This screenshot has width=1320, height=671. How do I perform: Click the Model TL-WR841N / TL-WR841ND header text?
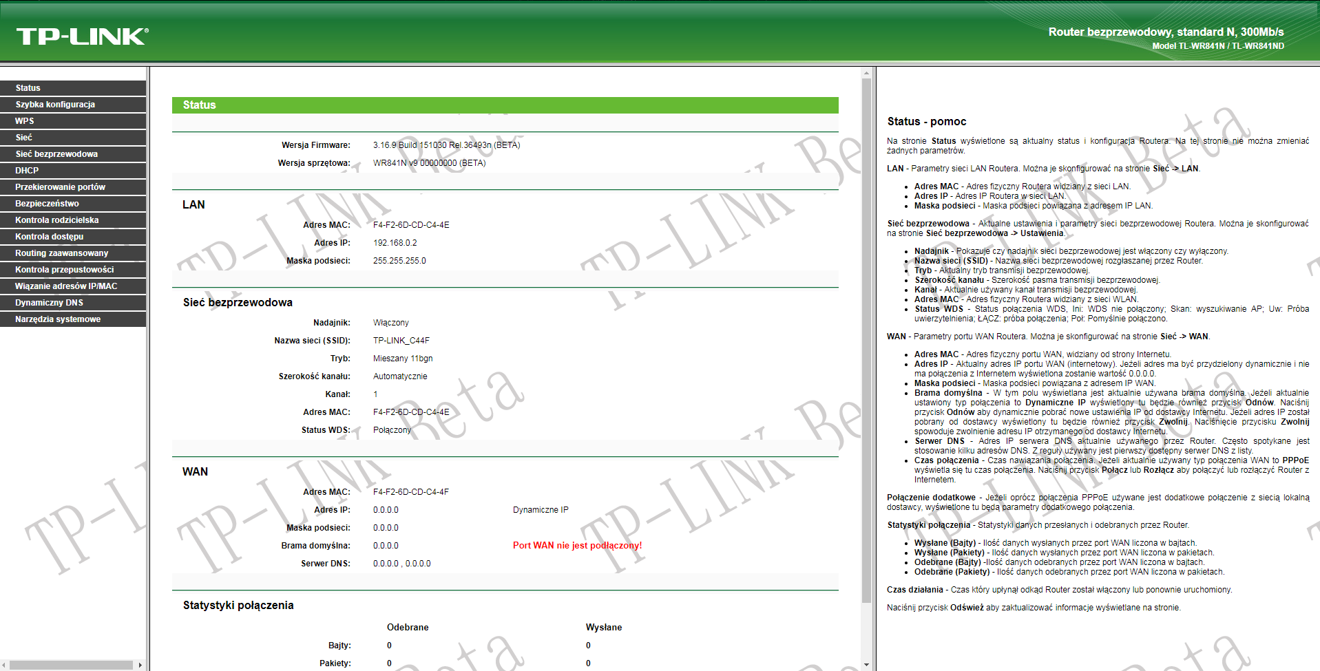(x=1218, y=46)
